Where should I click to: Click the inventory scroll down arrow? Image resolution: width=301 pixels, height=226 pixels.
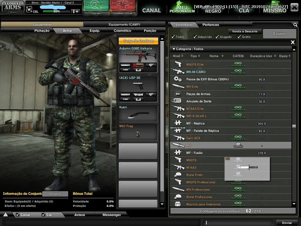[x=294, y=204]
